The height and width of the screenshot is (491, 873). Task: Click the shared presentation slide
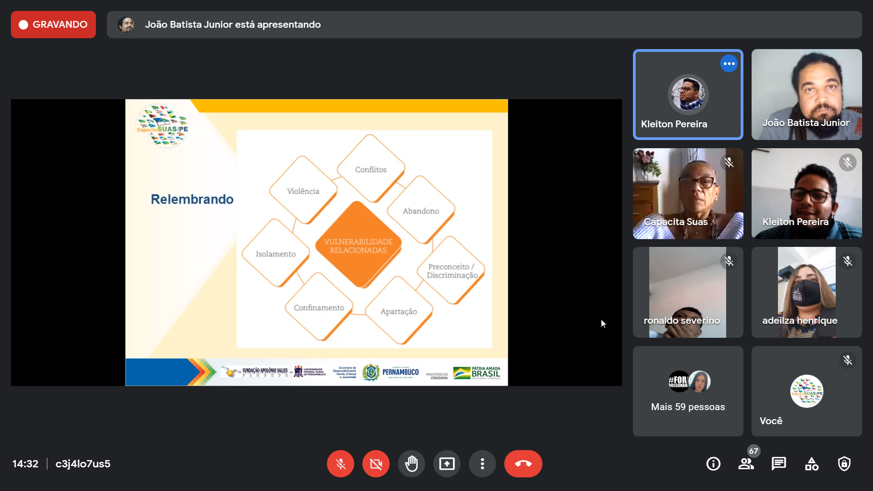point(316,242)
